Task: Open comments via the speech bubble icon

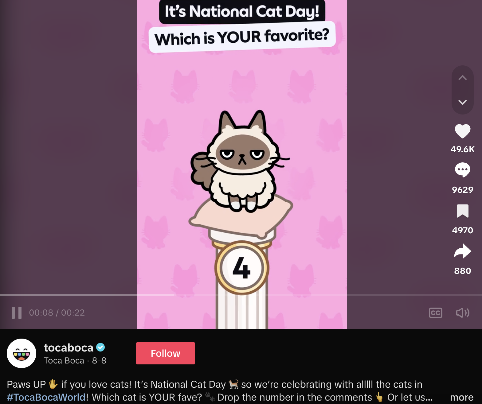Action: coord(462,170)
